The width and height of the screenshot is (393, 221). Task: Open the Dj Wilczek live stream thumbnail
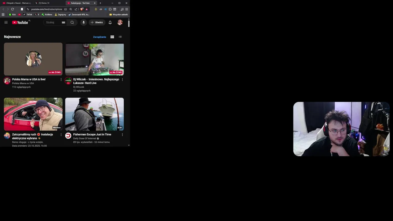point(95,59)
